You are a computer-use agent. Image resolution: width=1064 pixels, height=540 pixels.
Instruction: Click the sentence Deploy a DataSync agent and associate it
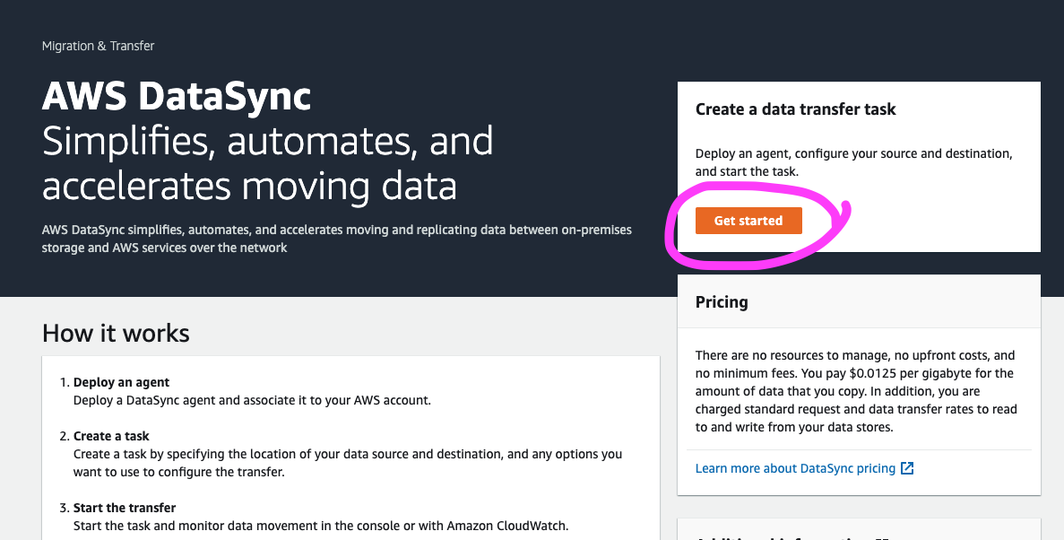coord(252,400)
